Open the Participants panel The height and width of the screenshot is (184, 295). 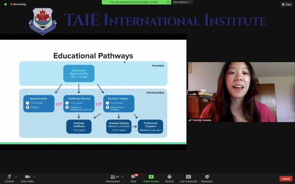[x=113, y=177]
